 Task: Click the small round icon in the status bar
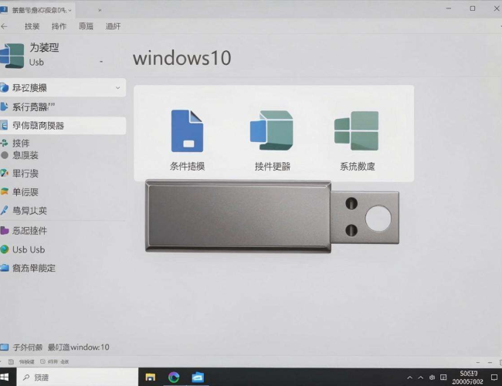[x=42, y=361]
